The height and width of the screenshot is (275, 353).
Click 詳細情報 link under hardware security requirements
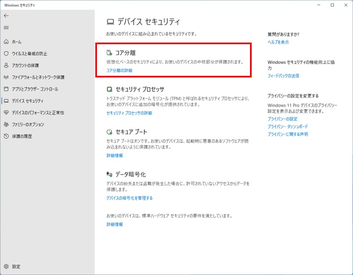114,224
